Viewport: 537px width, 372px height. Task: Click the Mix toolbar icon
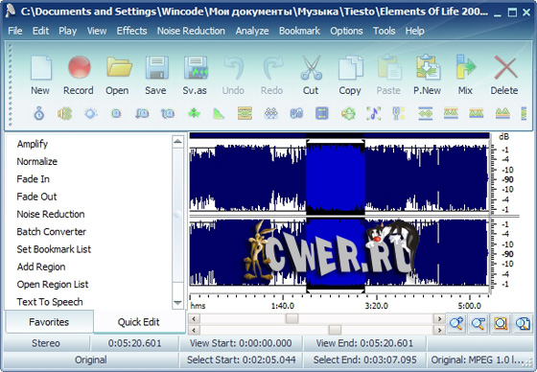pyautogui.click(x=465, y=76)
